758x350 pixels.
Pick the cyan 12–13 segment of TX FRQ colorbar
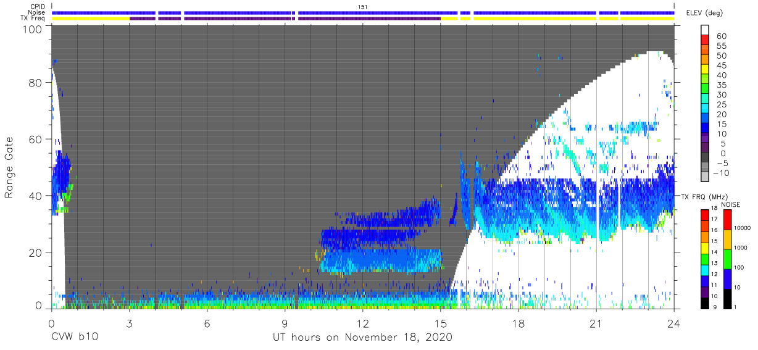[706, 269]
